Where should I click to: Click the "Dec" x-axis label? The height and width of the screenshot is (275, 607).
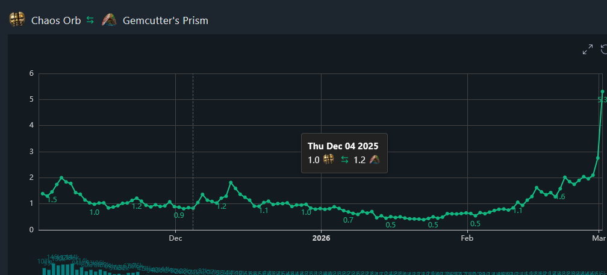tap(175, 238)
